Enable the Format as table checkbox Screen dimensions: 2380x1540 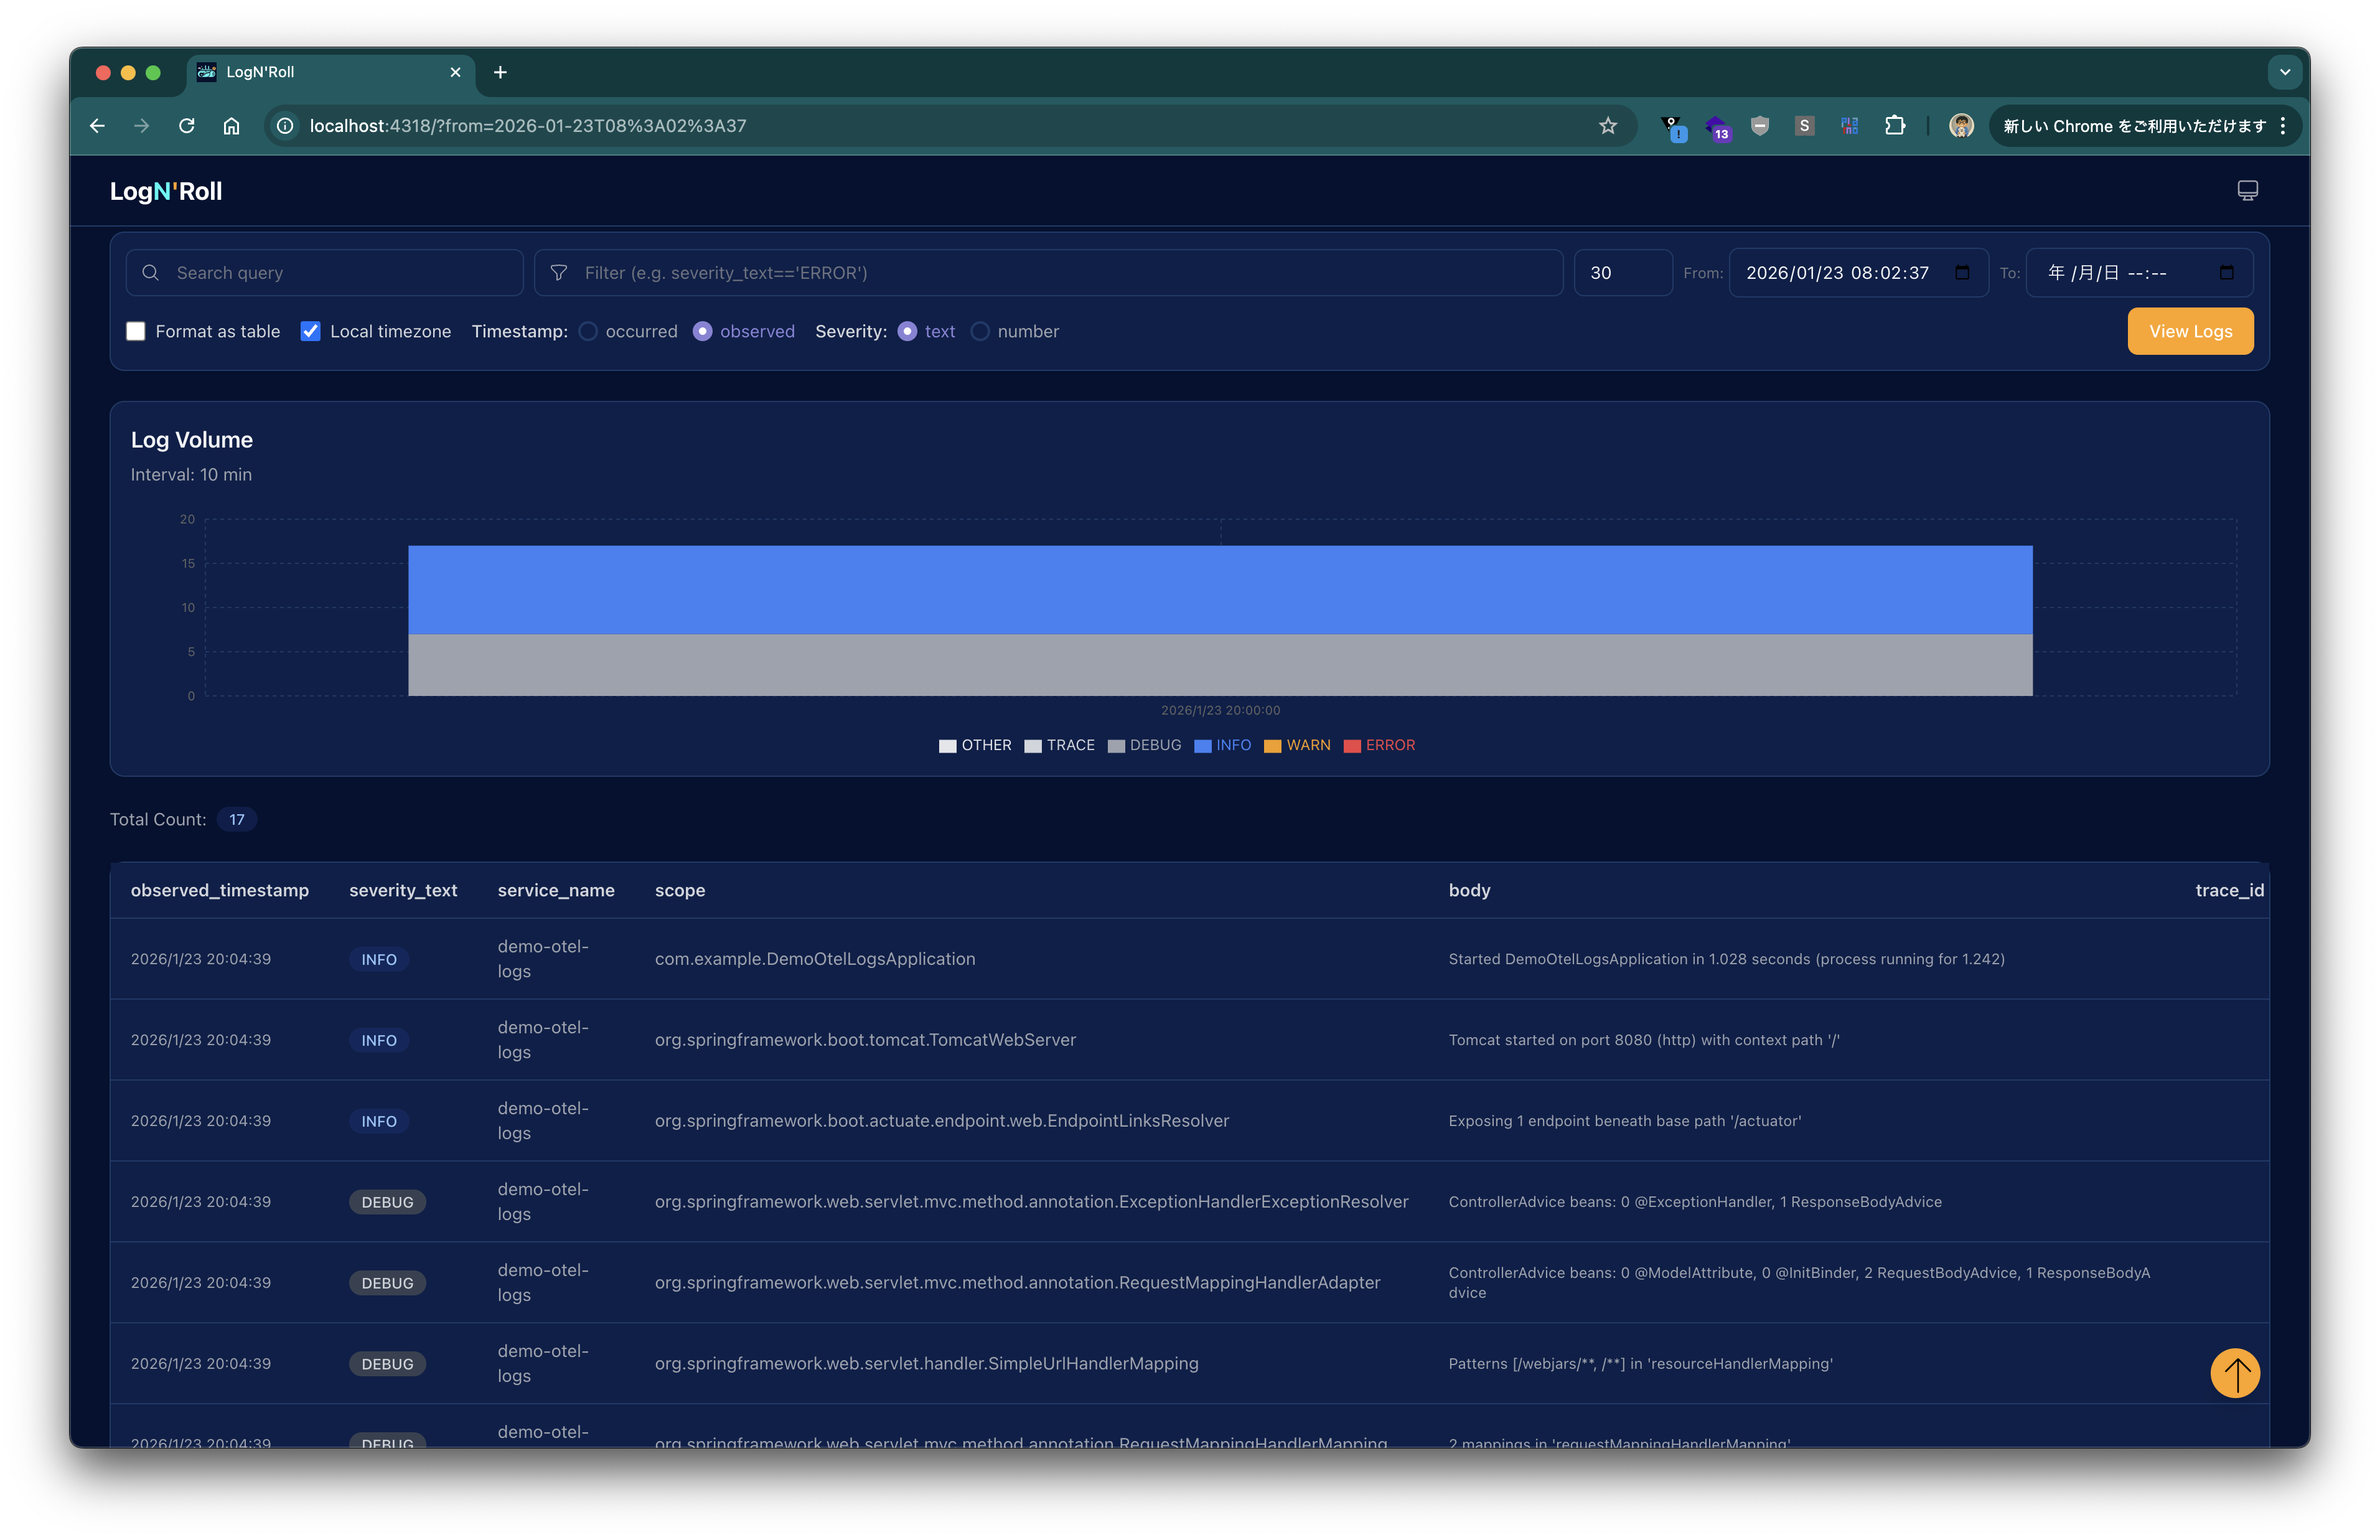tap(136, 331)
